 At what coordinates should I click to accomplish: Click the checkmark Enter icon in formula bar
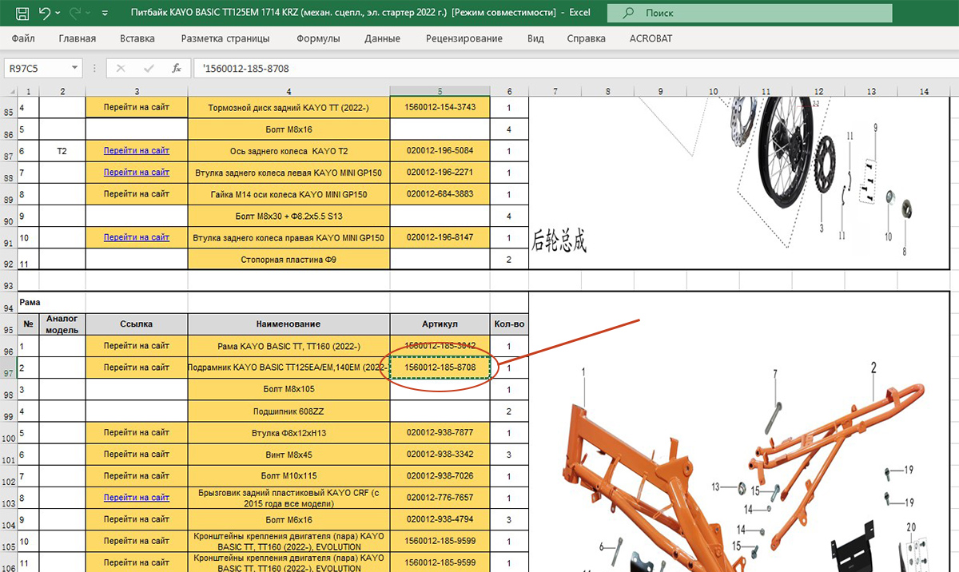(149, 69)
